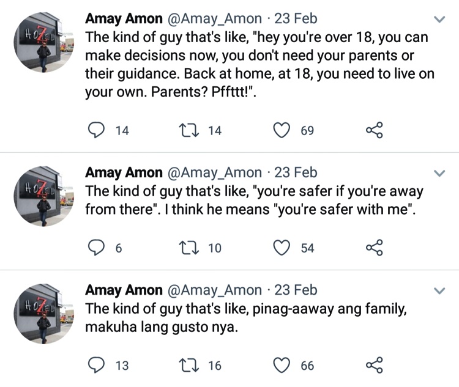Reply to the tweet with 13 replies
Screen dimensions: 459x387
[x=97, y=366]
